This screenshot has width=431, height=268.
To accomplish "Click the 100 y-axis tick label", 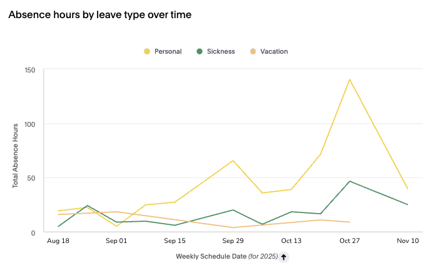I will 29,124.
